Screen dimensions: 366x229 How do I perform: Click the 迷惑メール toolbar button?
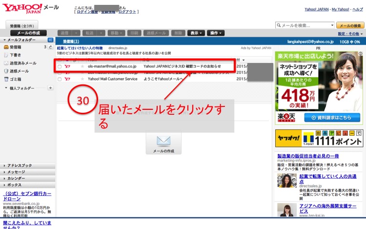[156, 33]
